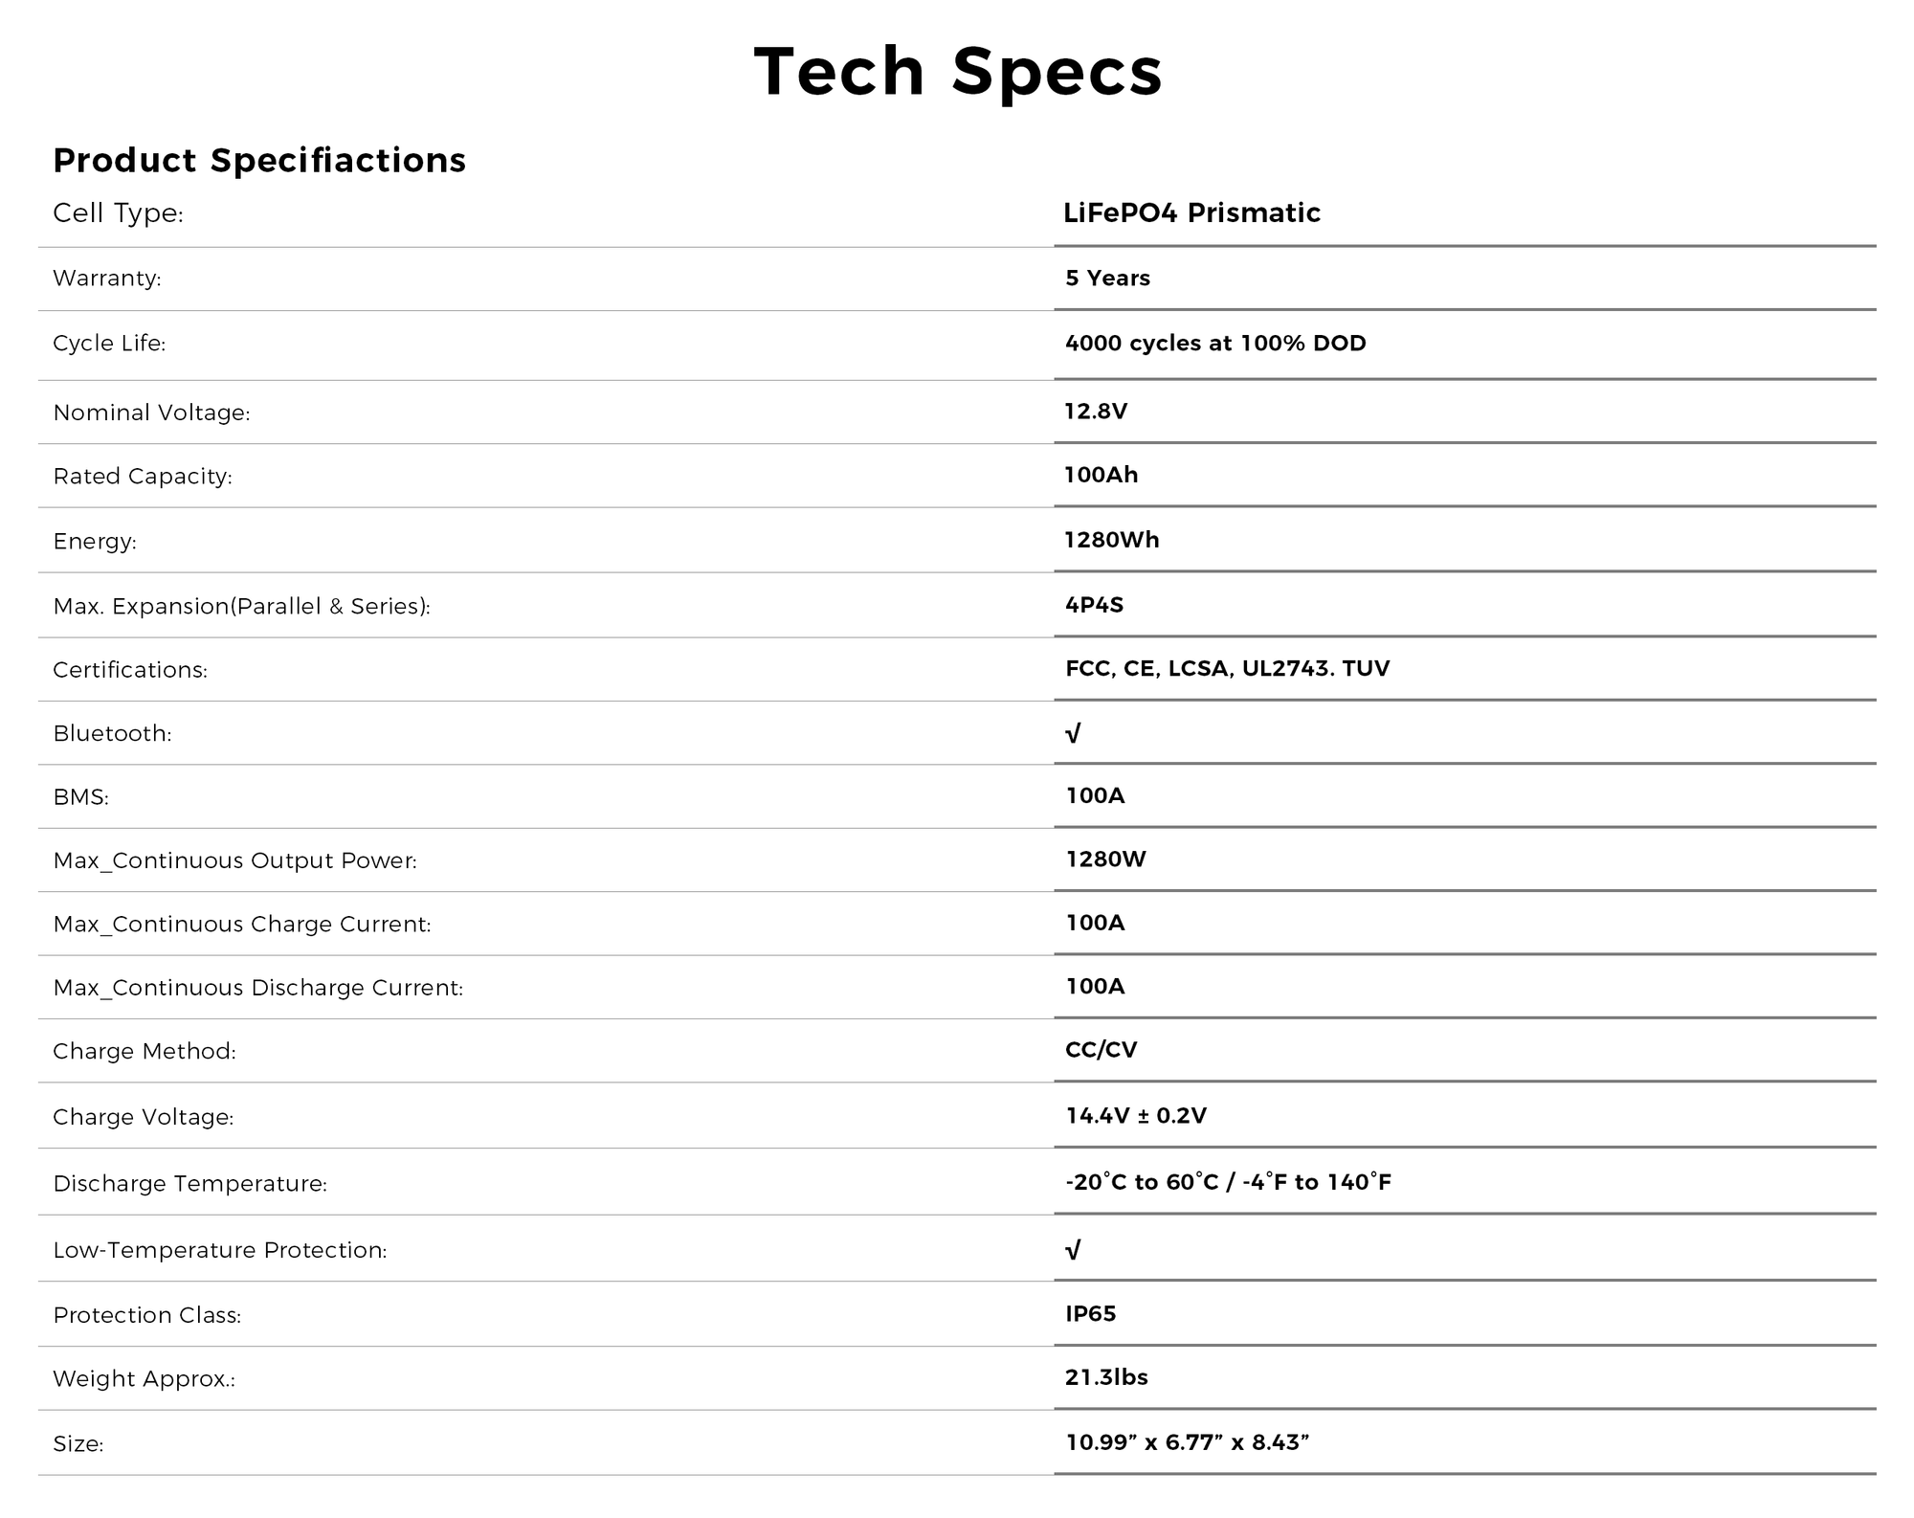This screenshot has height=1518, width=1914.
Task: Select the Product Specifiactions subheading
Action: 259,161
